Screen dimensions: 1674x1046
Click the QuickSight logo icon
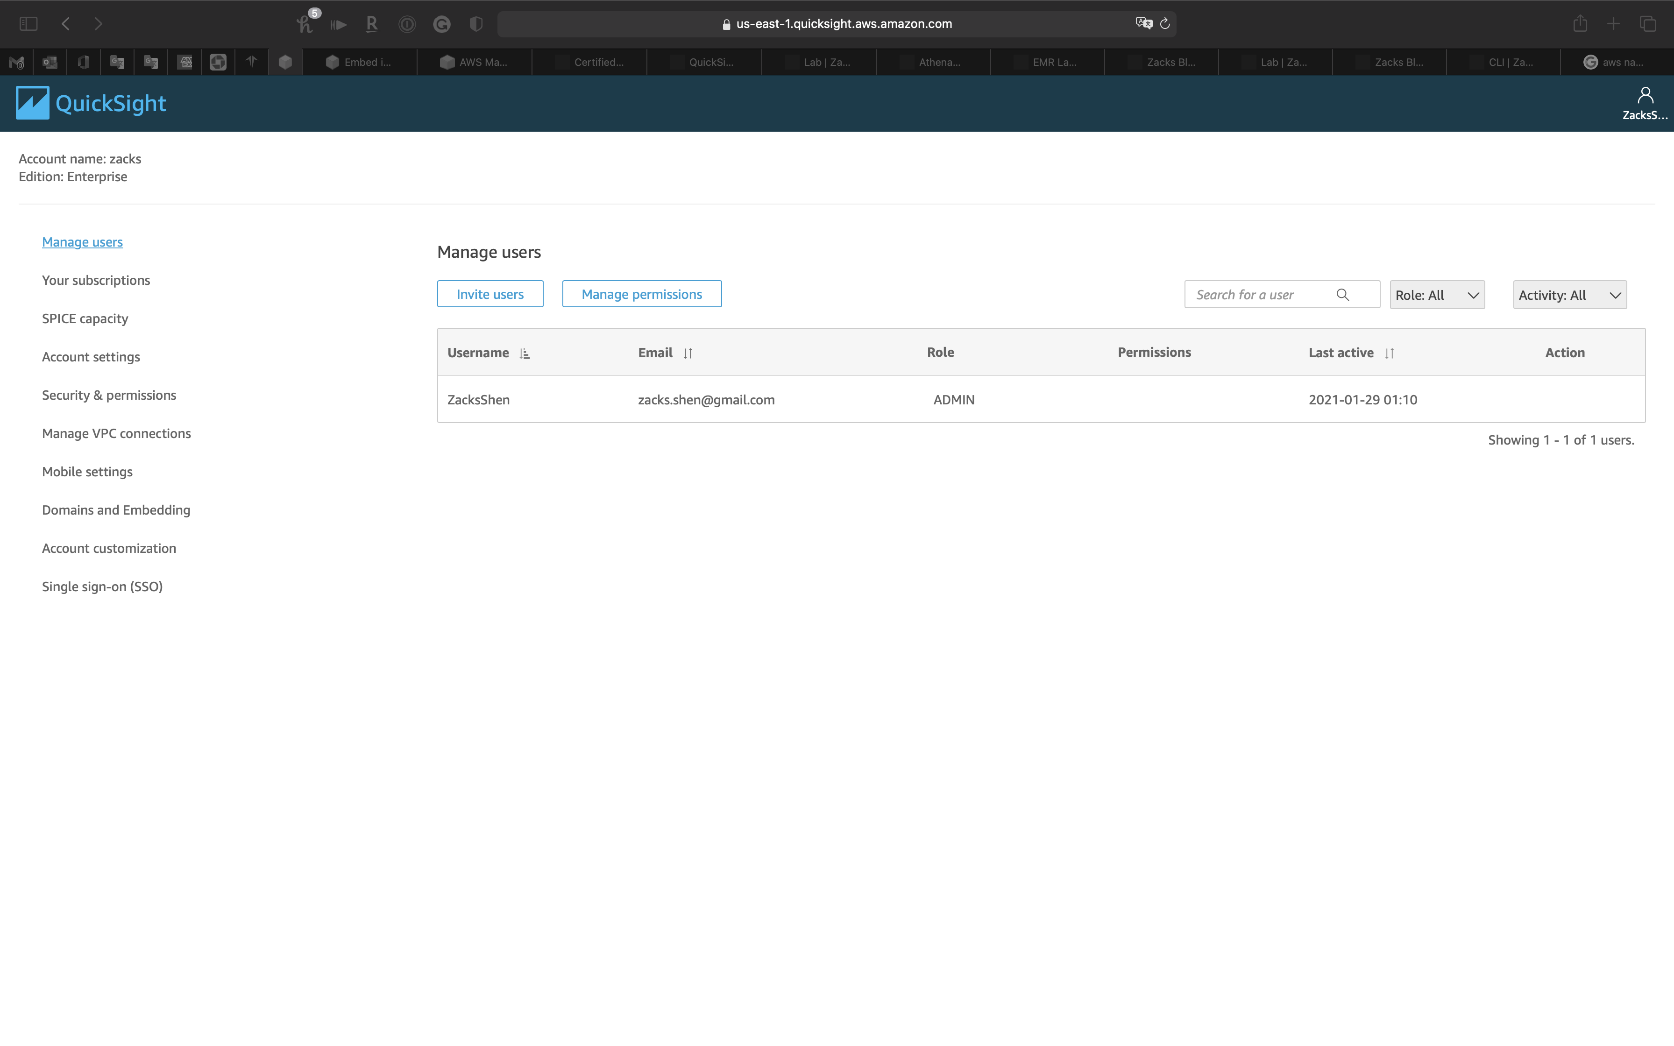pyautogui.click(x=33, y=103)
